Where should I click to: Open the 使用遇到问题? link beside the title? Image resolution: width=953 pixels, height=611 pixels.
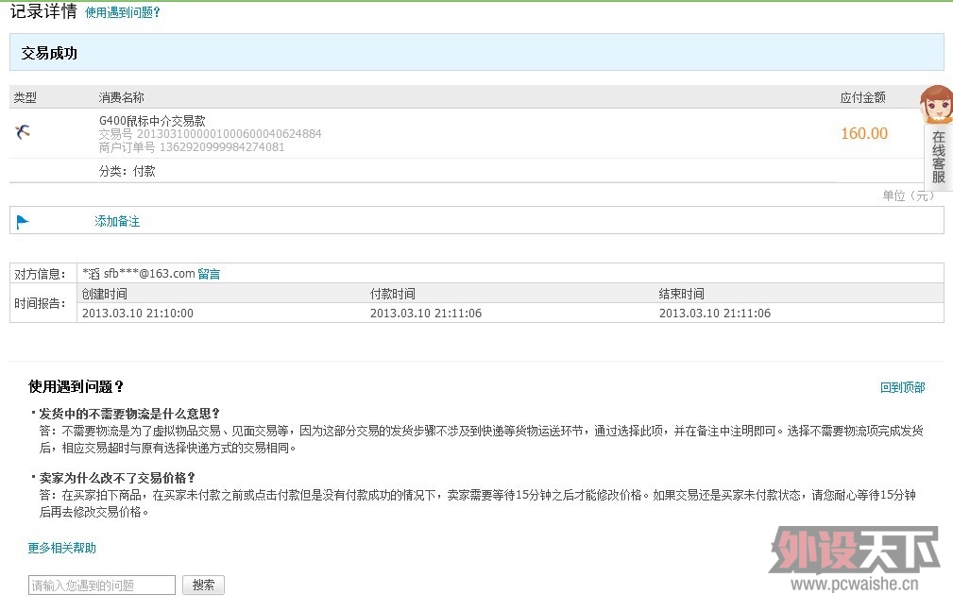[x=123, y=13]
